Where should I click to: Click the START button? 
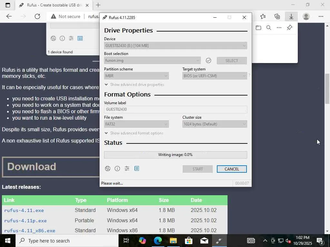pos(198,169)
